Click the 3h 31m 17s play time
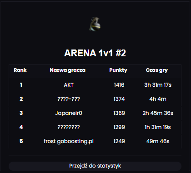The image size is (191, 173). tap(158, 85)
